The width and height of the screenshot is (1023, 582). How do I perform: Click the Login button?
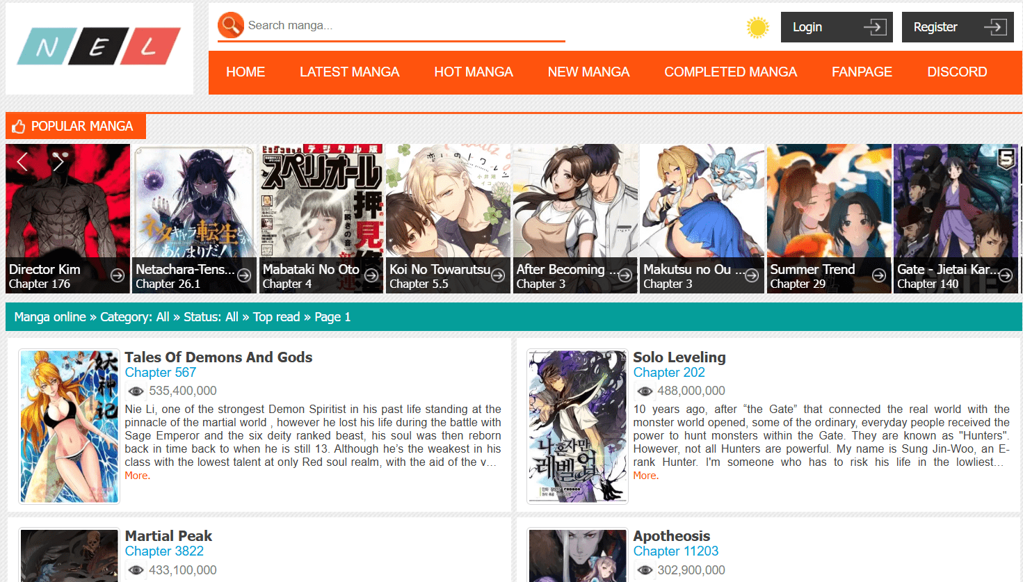click(x=837, y=27)
